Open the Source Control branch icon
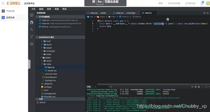Viewport: 210px width, 112px height. click(x=31, y=37)
